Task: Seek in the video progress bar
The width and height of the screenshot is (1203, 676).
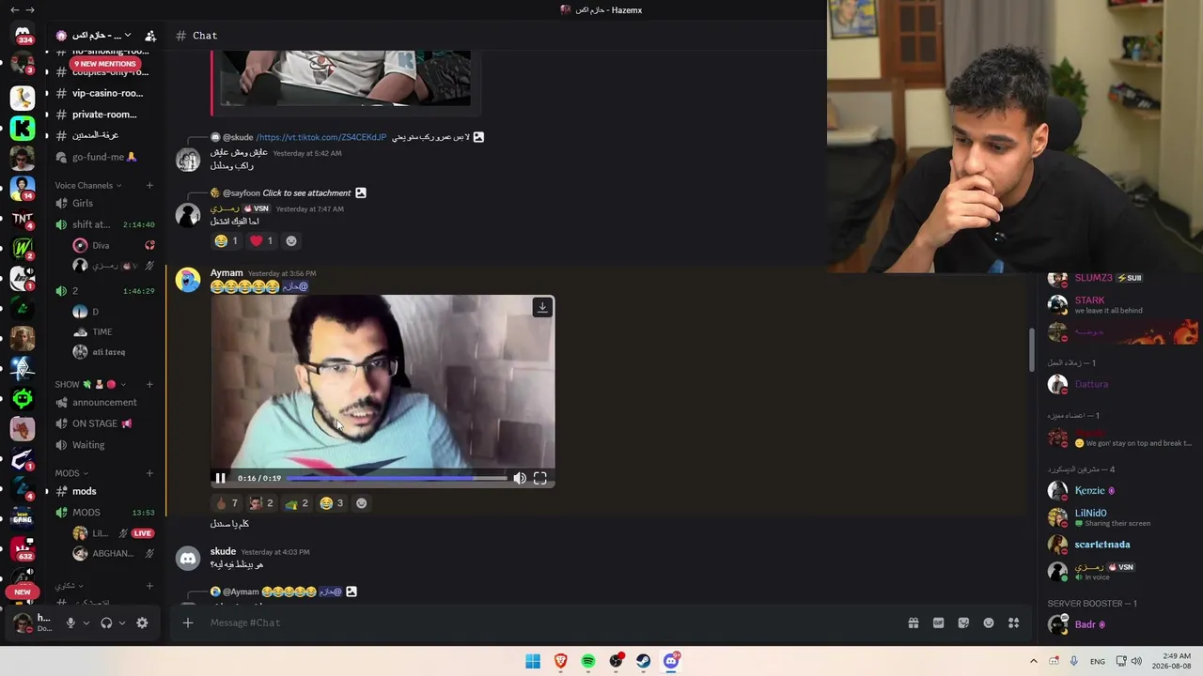Action: pos(397,478)
